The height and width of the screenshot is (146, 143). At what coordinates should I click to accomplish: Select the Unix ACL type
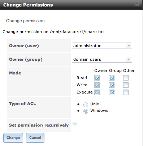point(86,105)
